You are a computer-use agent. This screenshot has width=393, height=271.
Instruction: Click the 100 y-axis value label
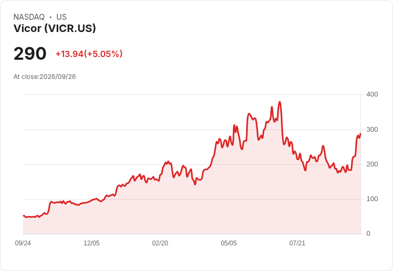(372, 199)
